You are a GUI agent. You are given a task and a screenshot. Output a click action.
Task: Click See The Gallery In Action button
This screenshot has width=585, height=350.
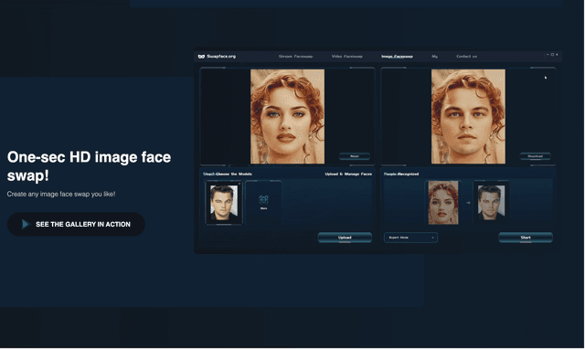(76, 224)
